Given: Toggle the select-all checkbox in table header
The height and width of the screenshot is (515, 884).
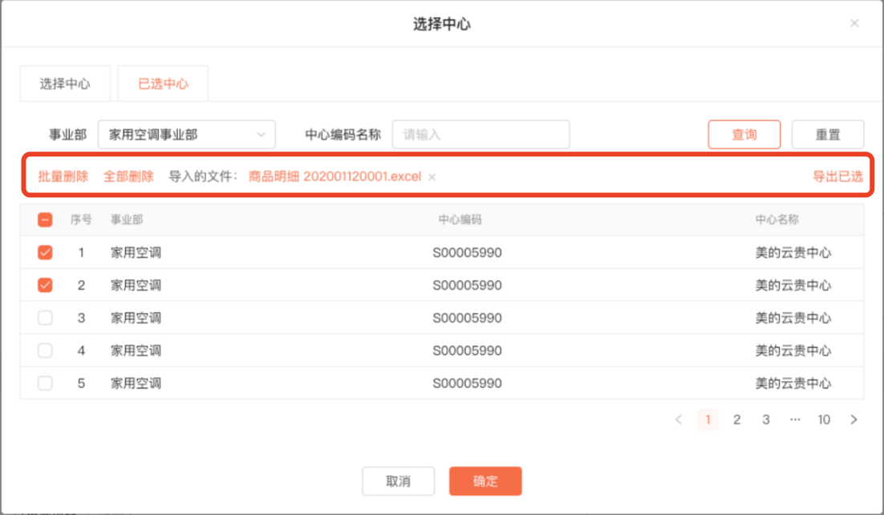Looking at the screenshot, I should (x=45, y=220).
